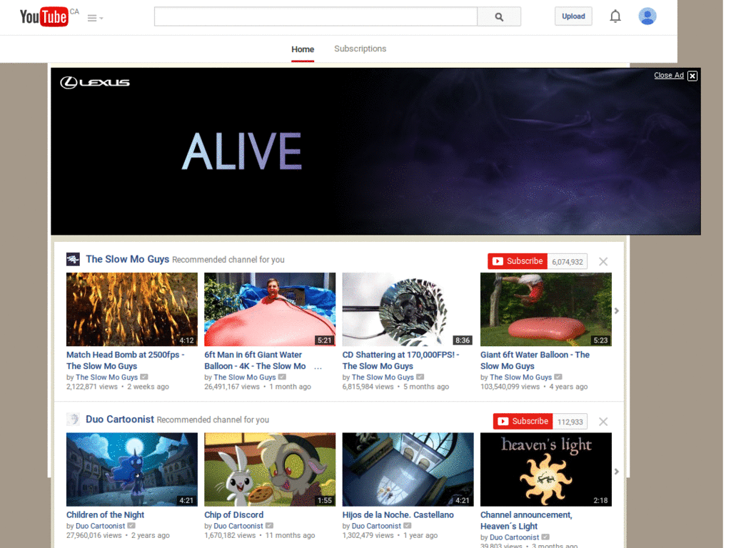Image resolution: width=731 pixels, height=548 pixels.
Task: Click the YouTube logo
Action: coord(44,17)
